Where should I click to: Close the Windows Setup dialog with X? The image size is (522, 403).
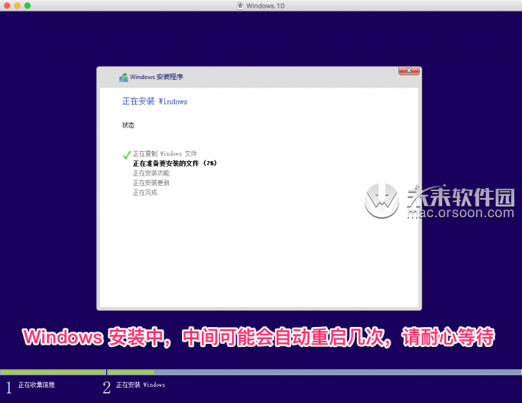409,71
